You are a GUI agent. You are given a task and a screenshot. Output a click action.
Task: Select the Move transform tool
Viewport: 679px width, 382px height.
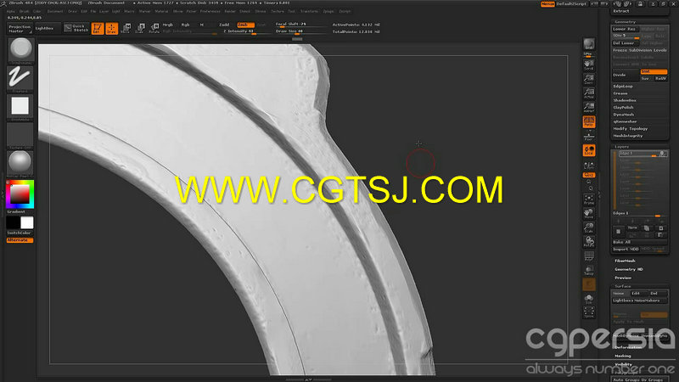pyautogui.click(x=126, y=29)
